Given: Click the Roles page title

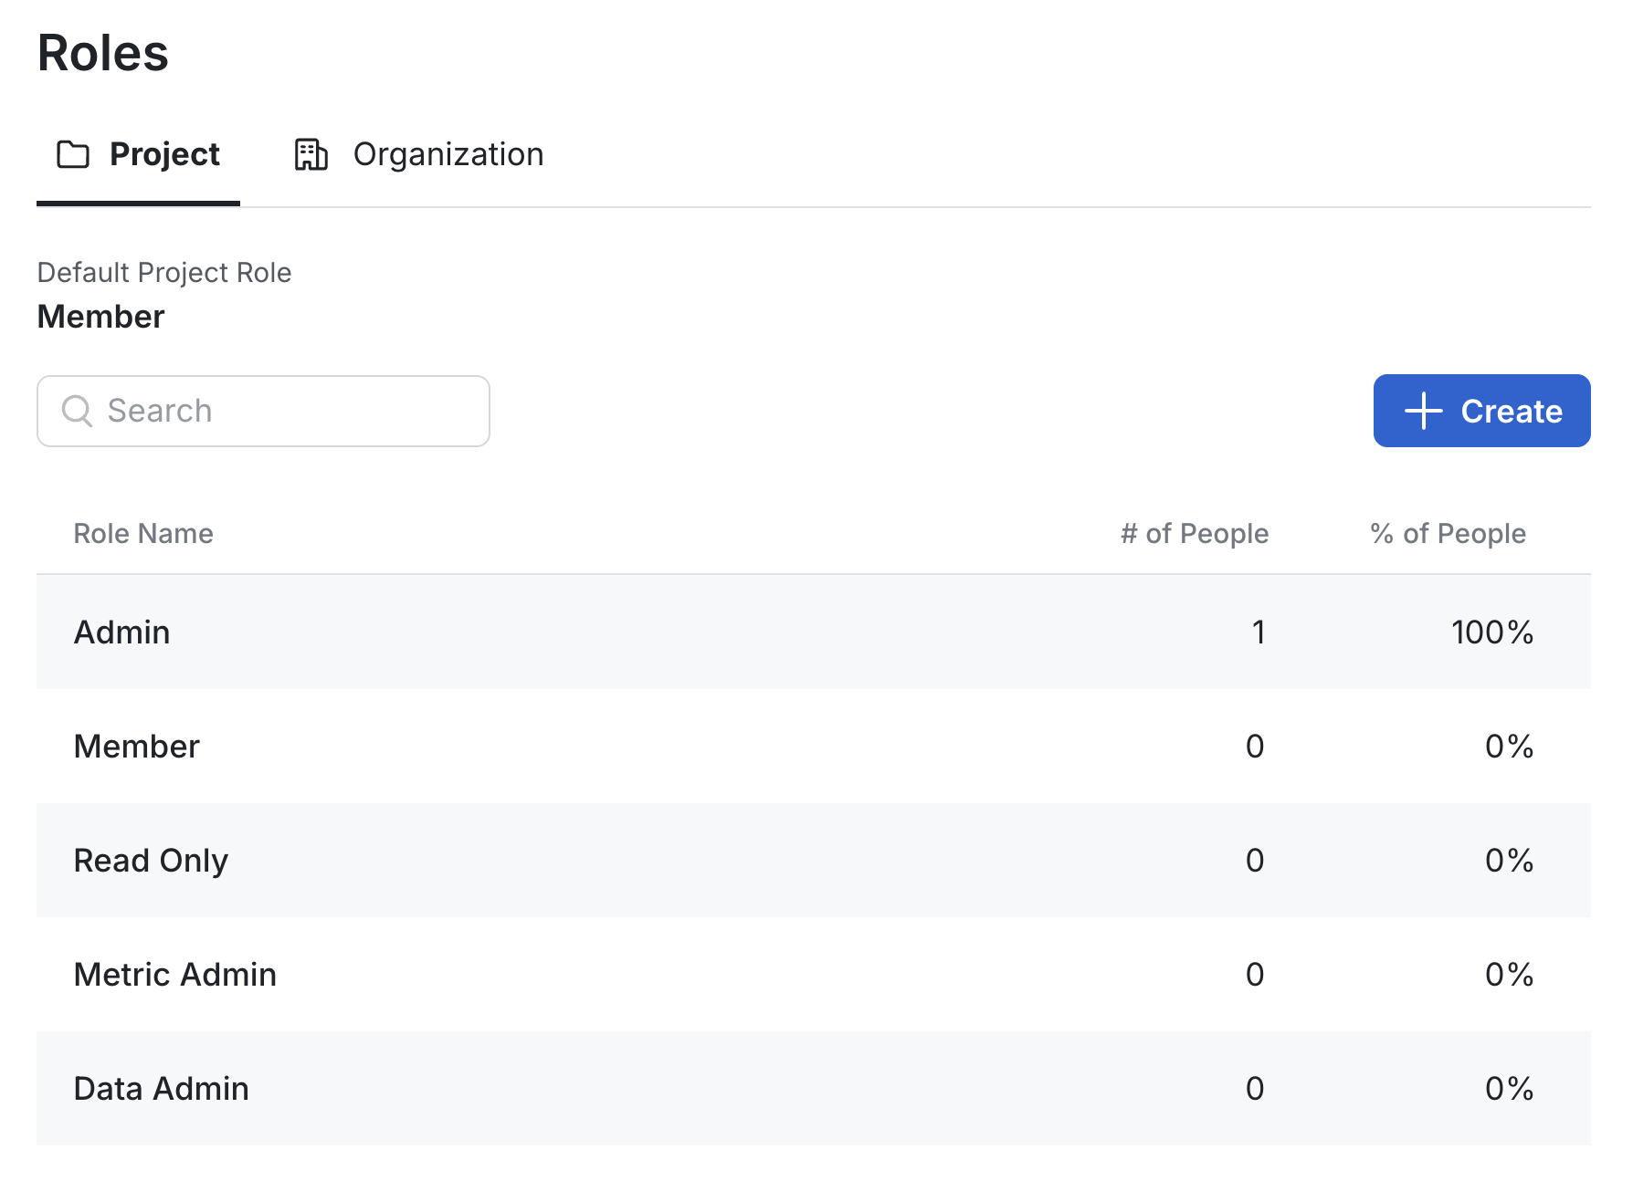Looking at the screenshot, I should (102, 54).
